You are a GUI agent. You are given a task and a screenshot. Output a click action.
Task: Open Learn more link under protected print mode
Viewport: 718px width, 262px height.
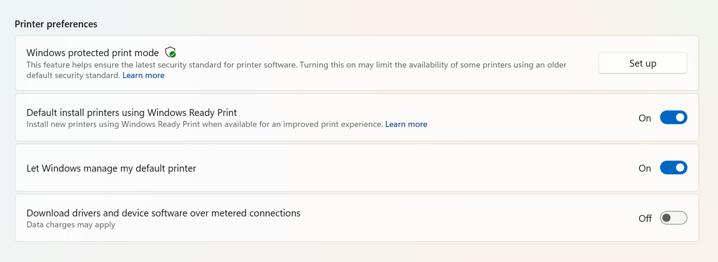pyautogui.click(x=143, y=75)
